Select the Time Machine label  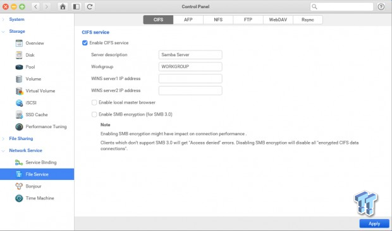(40, 198)
